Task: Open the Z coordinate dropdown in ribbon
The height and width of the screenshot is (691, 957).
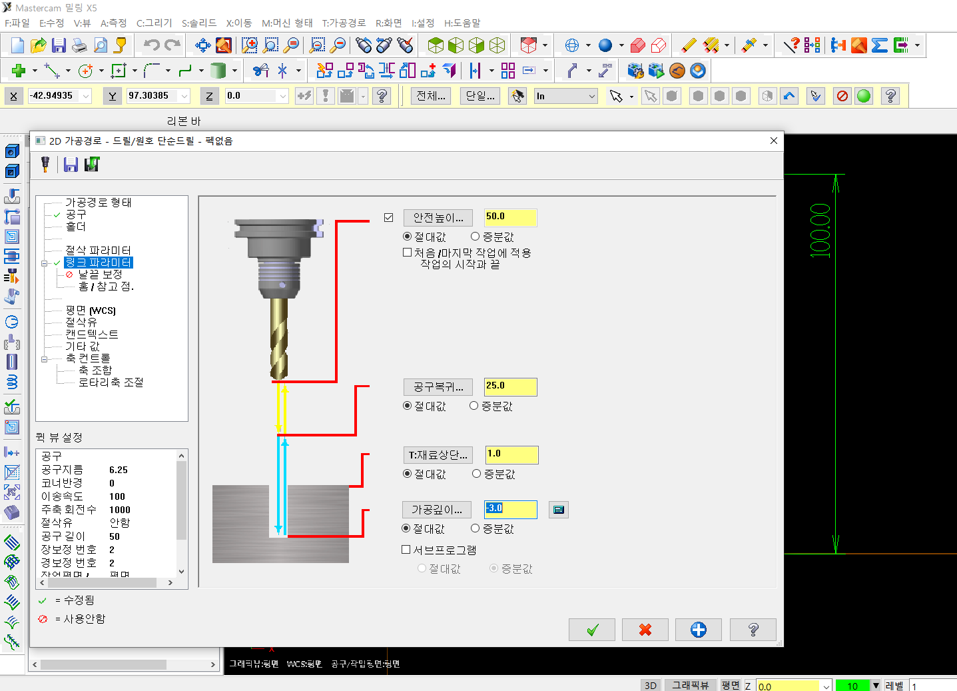Action: pos(283,96)
